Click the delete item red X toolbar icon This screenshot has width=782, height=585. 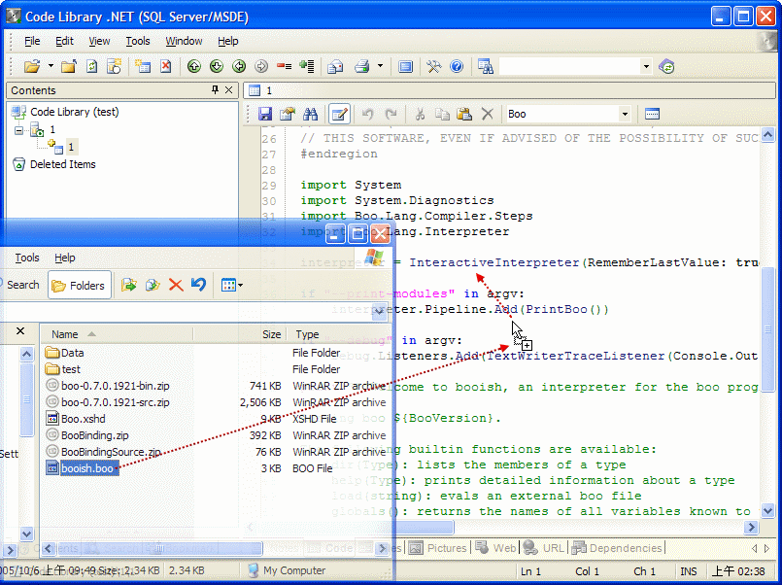tap(165, 66)
